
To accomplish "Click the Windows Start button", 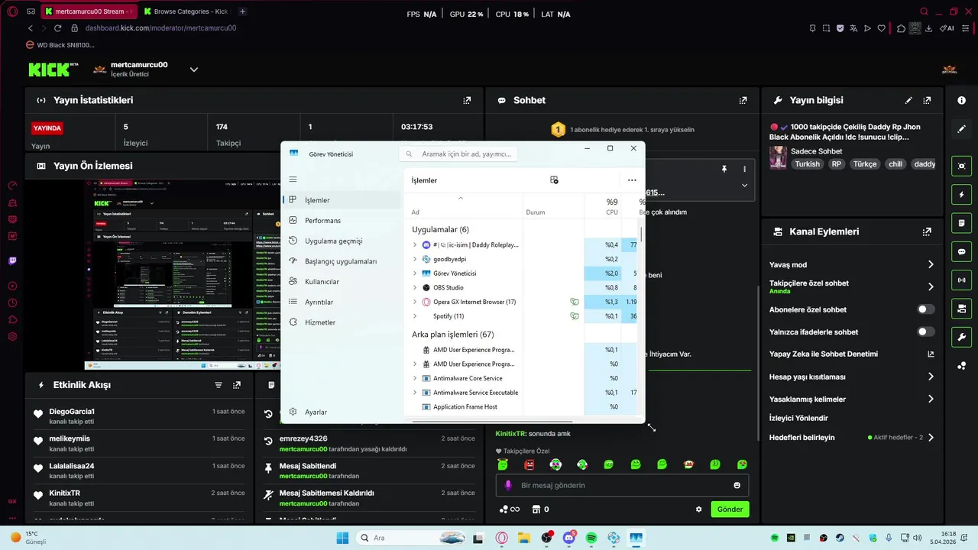I will coord(342,538).
